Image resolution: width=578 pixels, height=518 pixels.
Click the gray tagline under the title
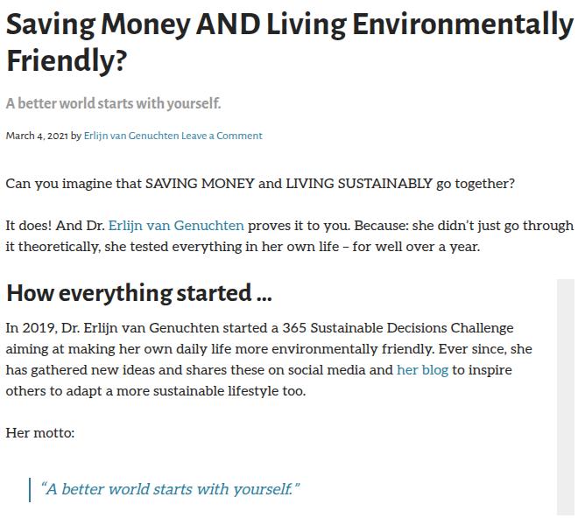[113, 104]
